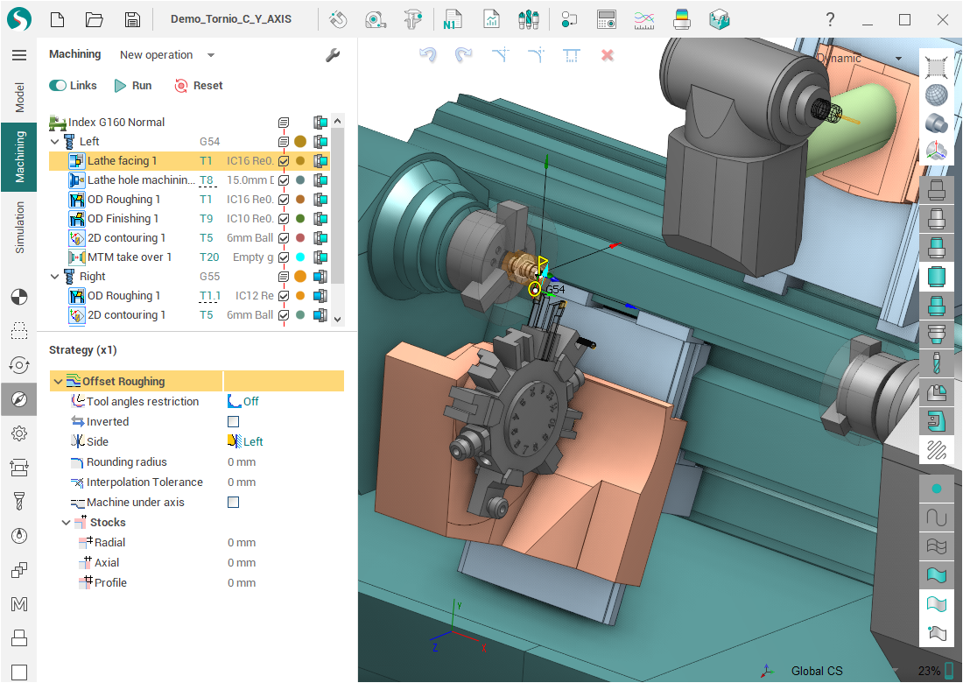The image size is (963, 683).
Task: Toggle the Links switch
Action: 59,86
